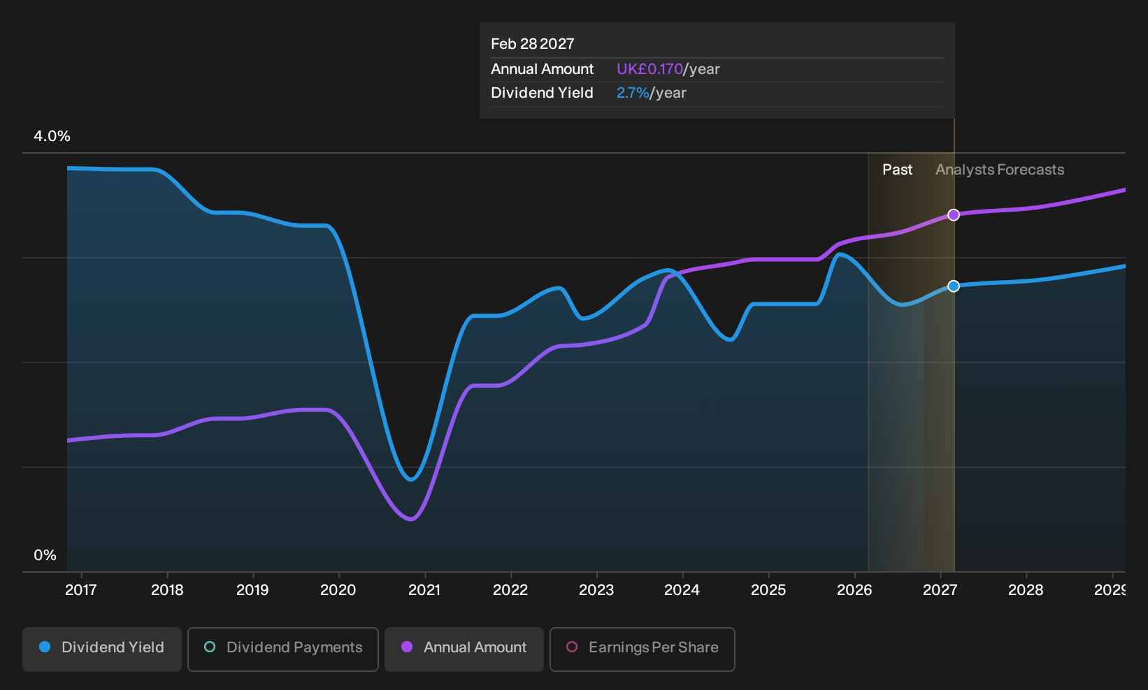
Task: Click the tooltip Dividend Yield row label
Action: pyautogui.click(x=543, y=93)
